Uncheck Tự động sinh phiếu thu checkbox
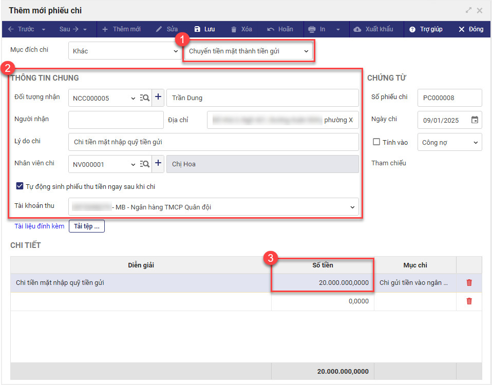 pos(20,186)
